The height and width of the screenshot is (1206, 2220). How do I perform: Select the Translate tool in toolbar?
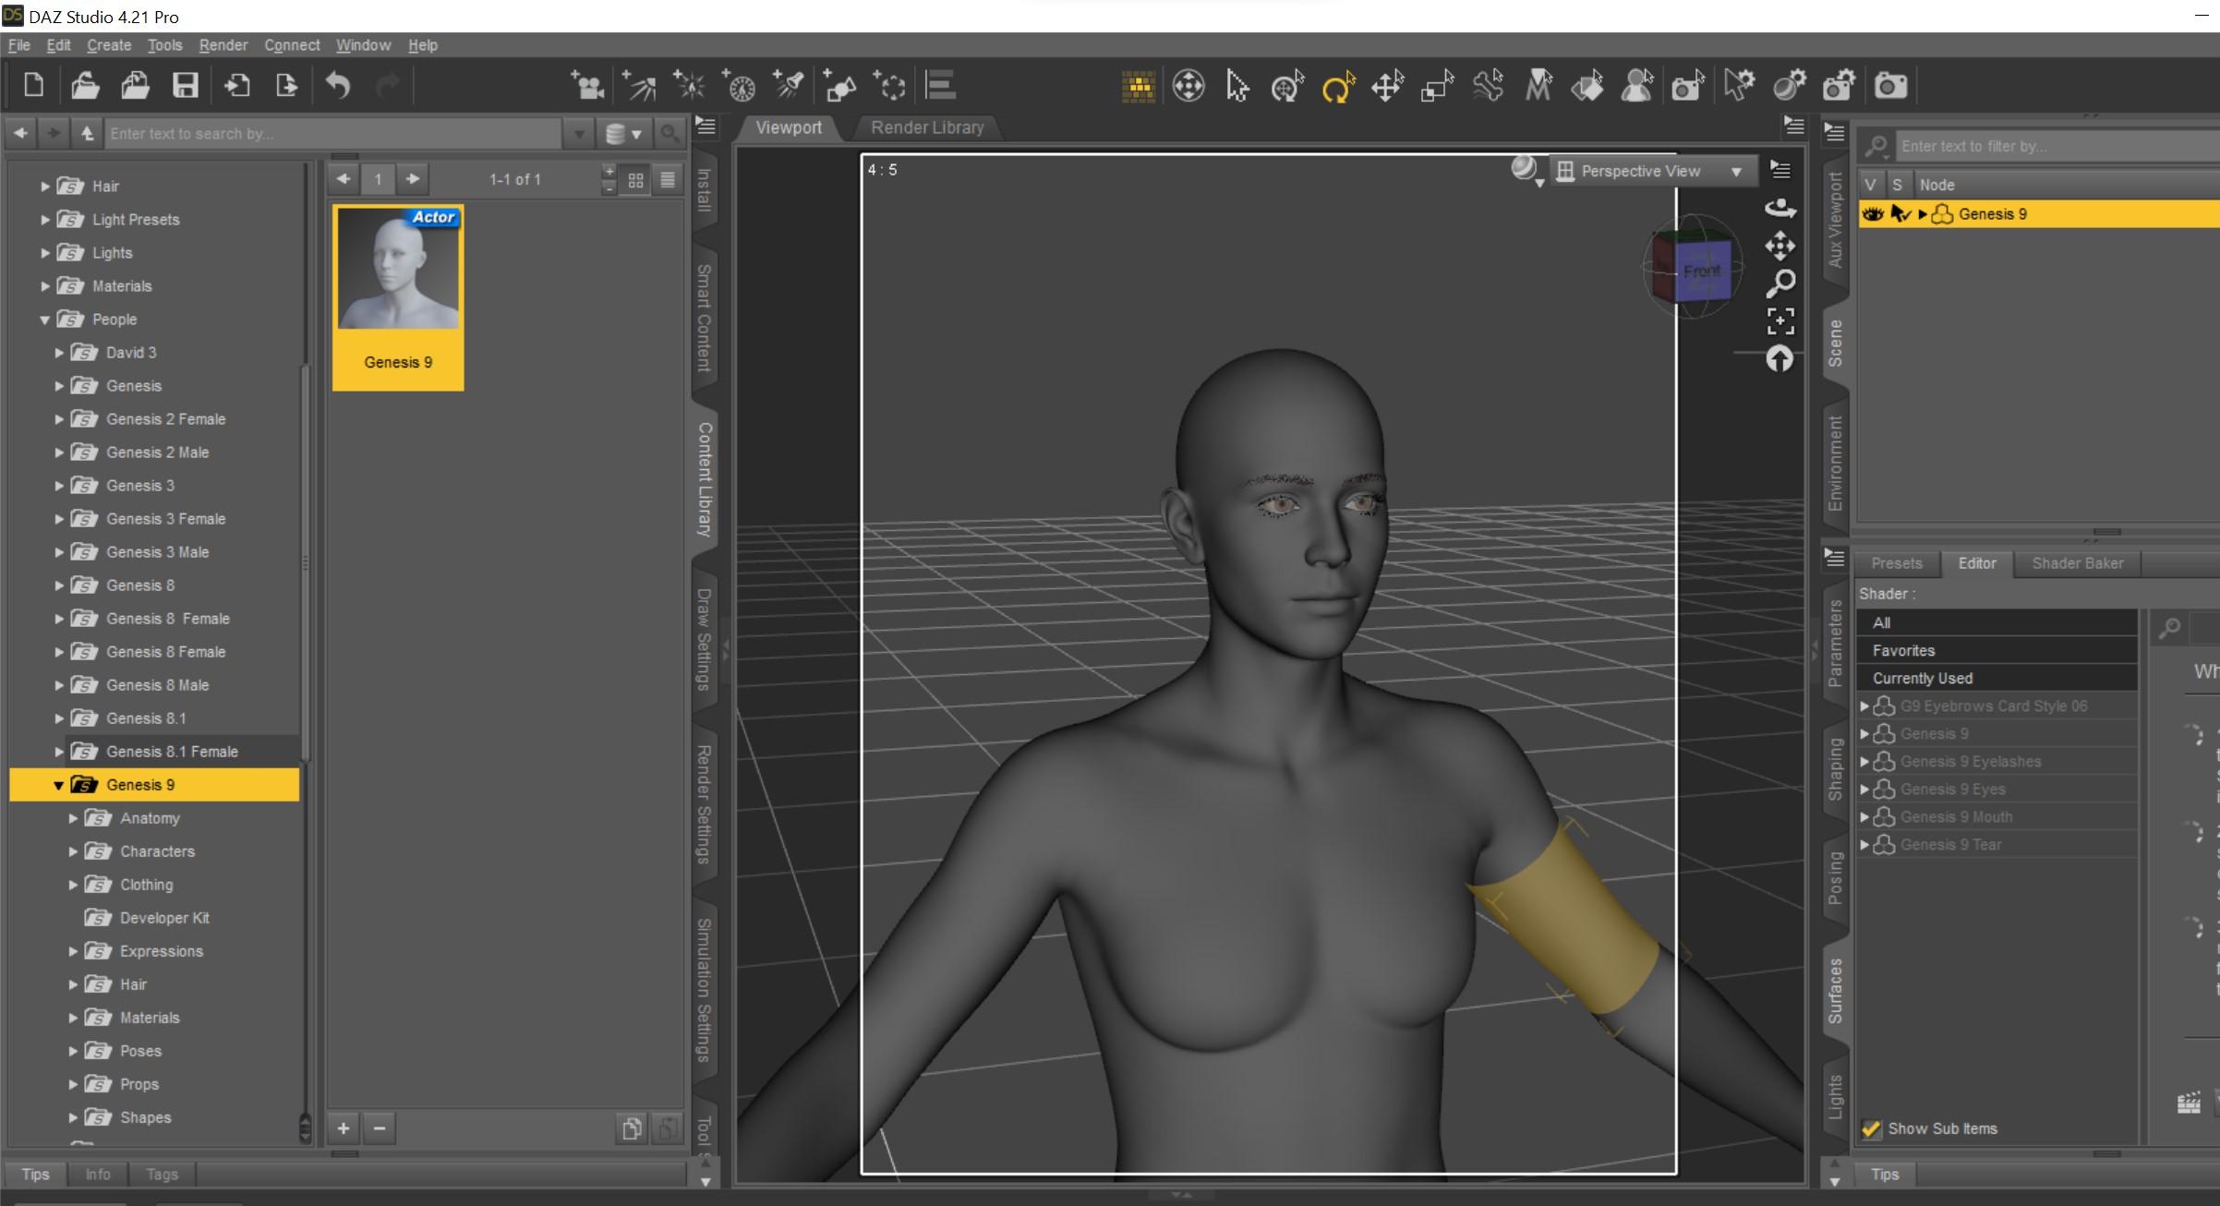coord(1387,87)
